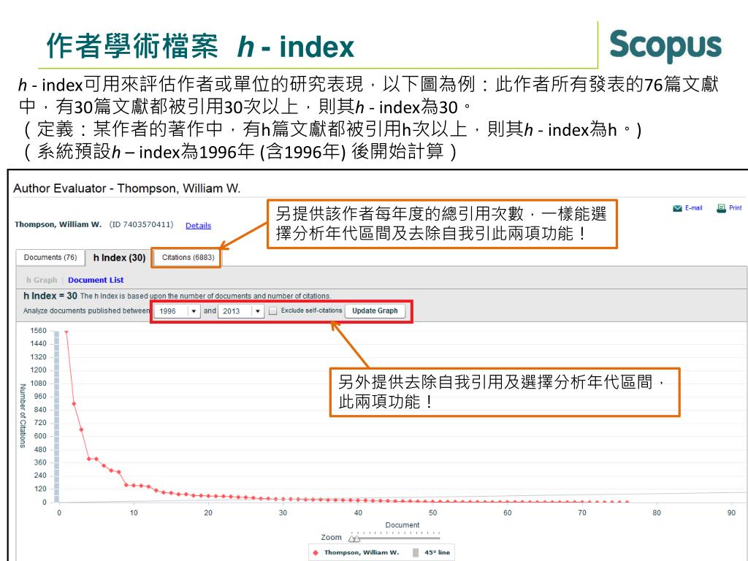Open the Document List view
This screenshot has height=561, width=748.
click(96, 280)
